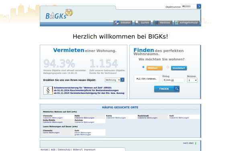
Task: Open the Merkliste menu item
Action: click(x=163, y=23)
